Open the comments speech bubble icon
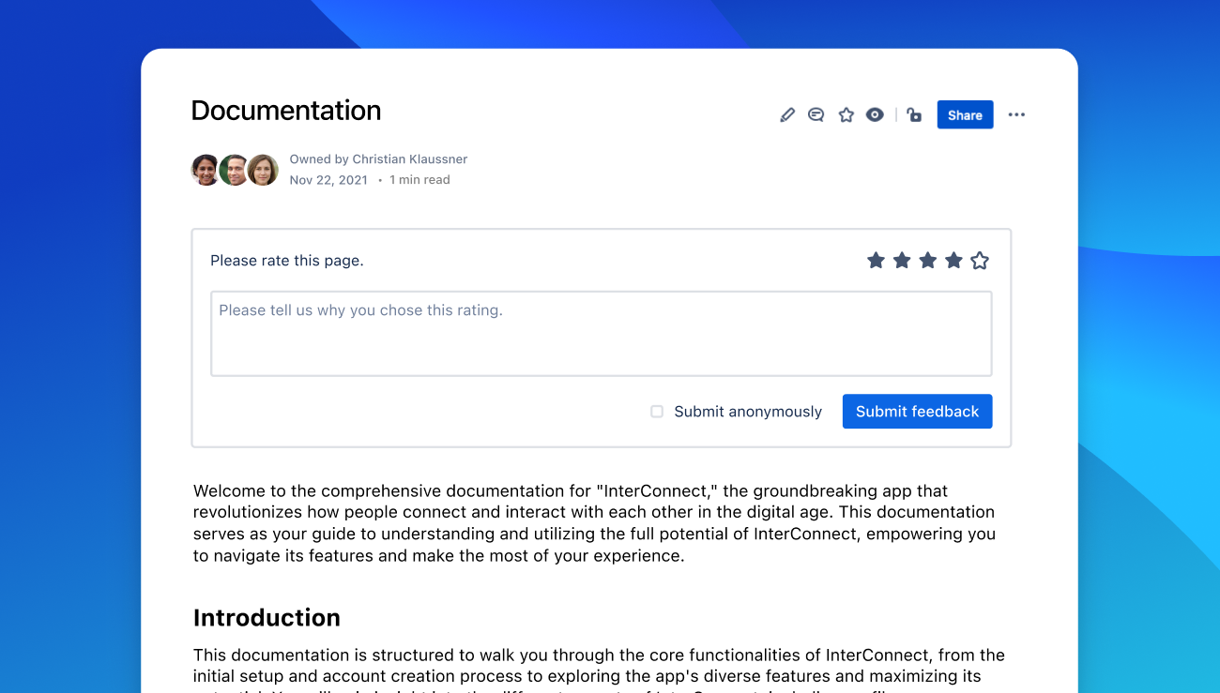This screenshot has height=693, width=1220. [816, 114]
